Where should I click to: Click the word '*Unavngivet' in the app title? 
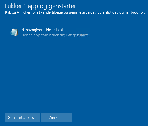point(32,30)
